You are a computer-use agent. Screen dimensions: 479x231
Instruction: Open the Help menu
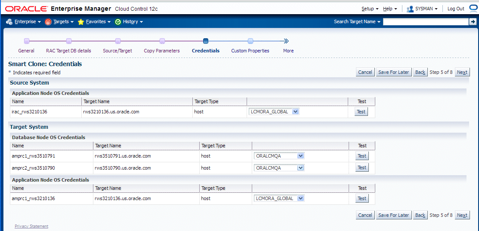tap(390, 9)
